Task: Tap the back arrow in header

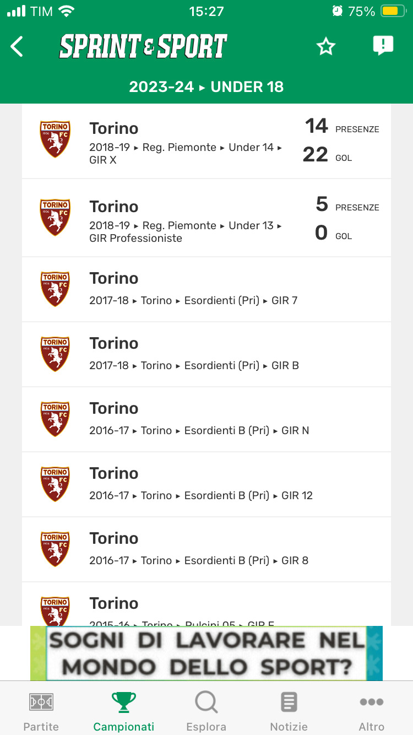Action: click(18, 47)
